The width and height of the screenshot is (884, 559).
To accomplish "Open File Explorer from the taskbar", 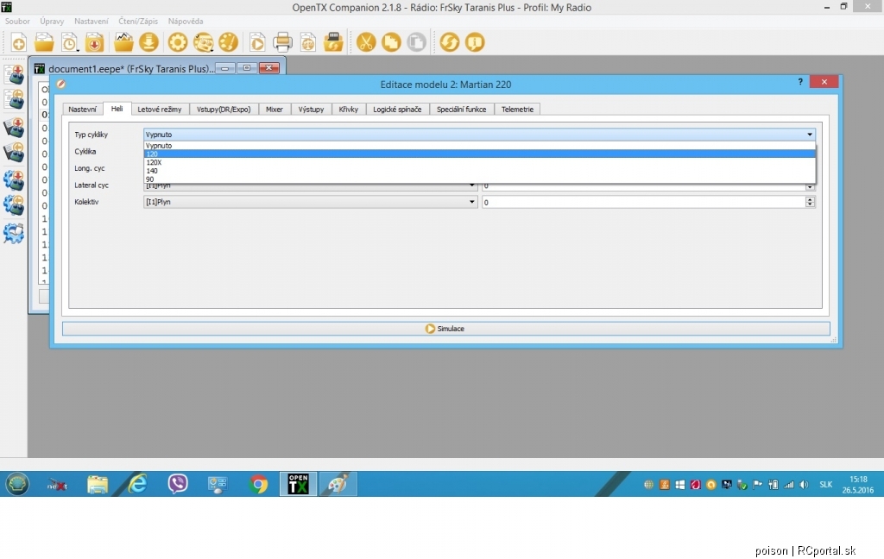I will point(98,483).
